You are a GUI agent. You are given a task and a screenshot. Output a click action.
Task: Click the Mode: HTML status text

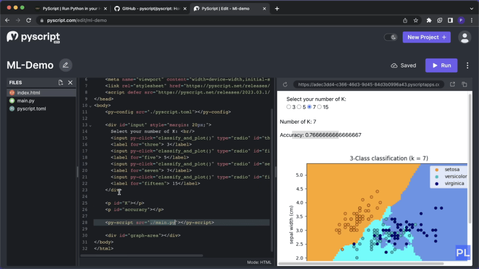259,262
